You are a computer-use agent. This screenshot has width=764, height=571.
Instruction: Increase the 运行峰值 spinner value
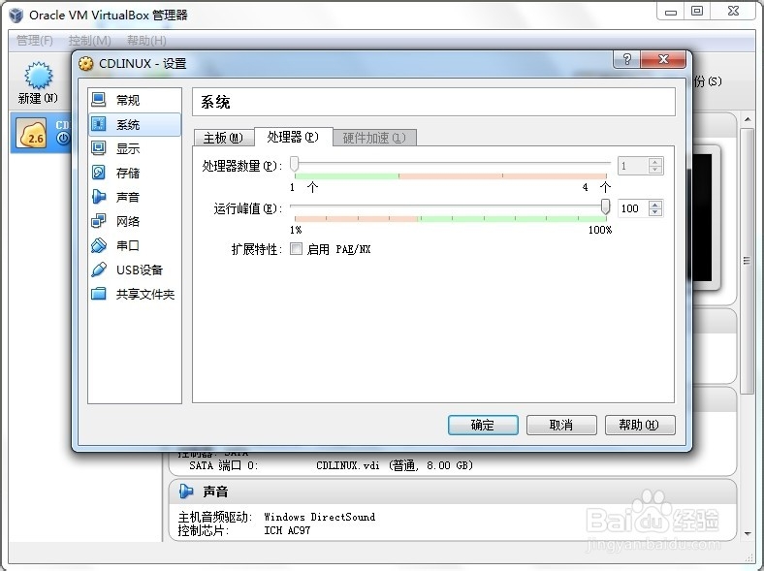point(655,205)
